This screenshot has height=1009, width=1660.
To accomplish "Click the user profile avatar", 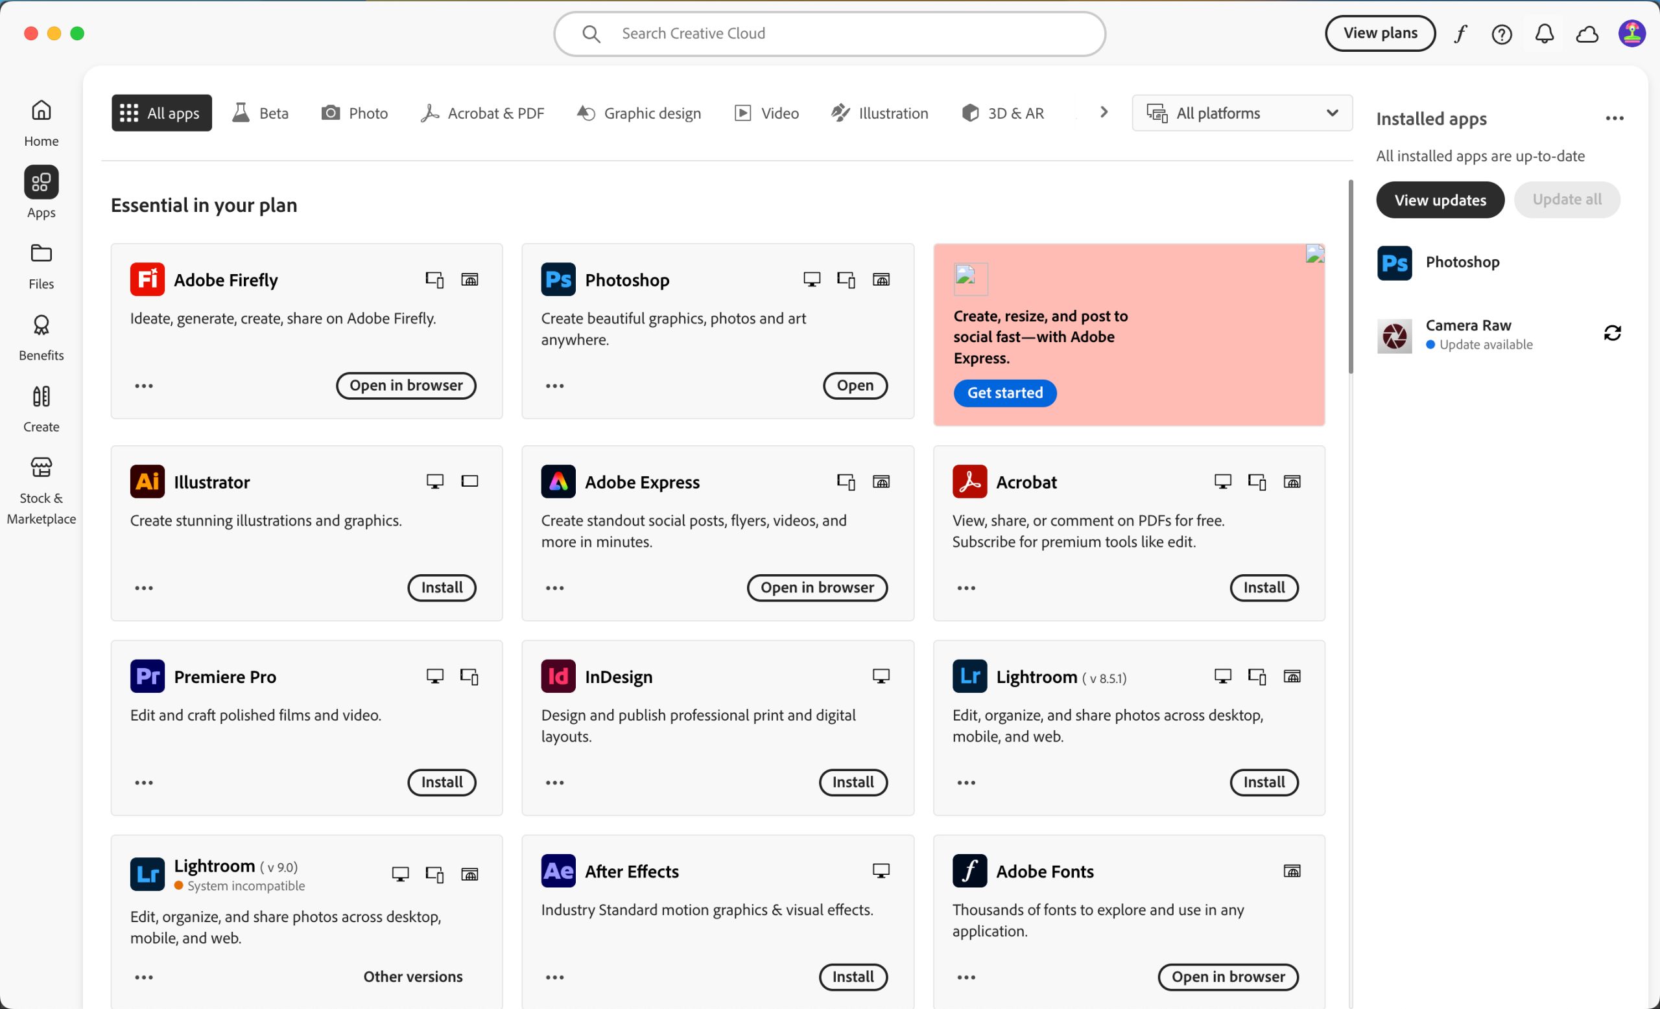I will [1631, 34].
